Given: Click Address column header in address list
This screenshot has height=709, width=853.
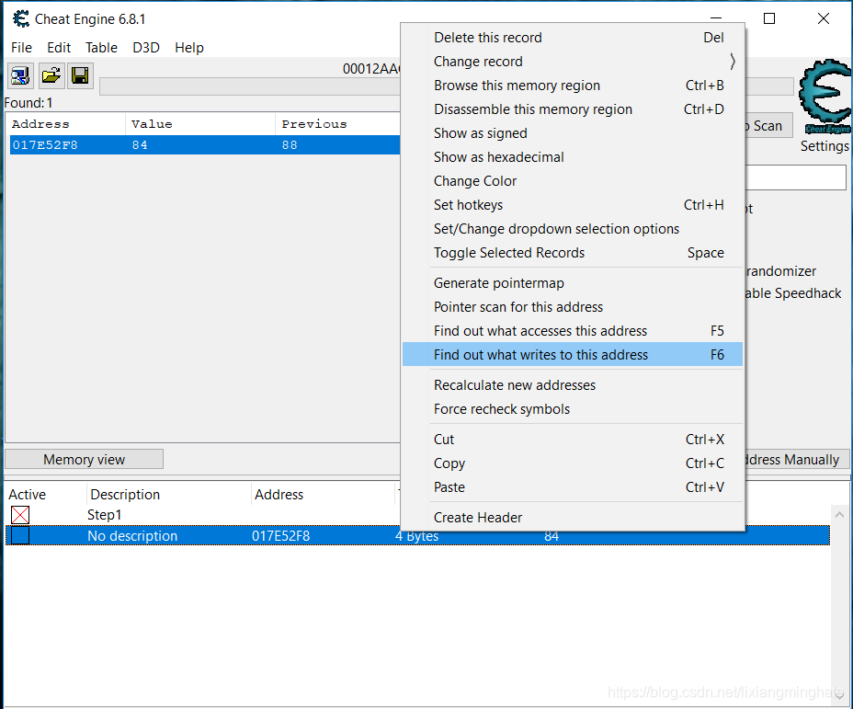Looking at the screenshot, I should point(279,495).
